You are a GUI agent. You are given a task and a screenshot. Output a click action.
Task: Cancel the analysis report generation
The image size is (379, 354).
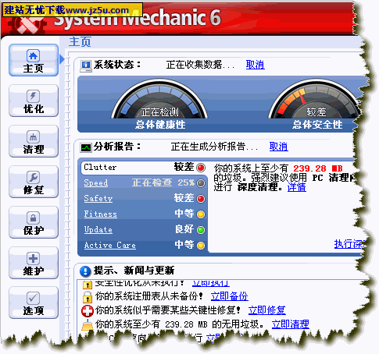tap(278, 147)
